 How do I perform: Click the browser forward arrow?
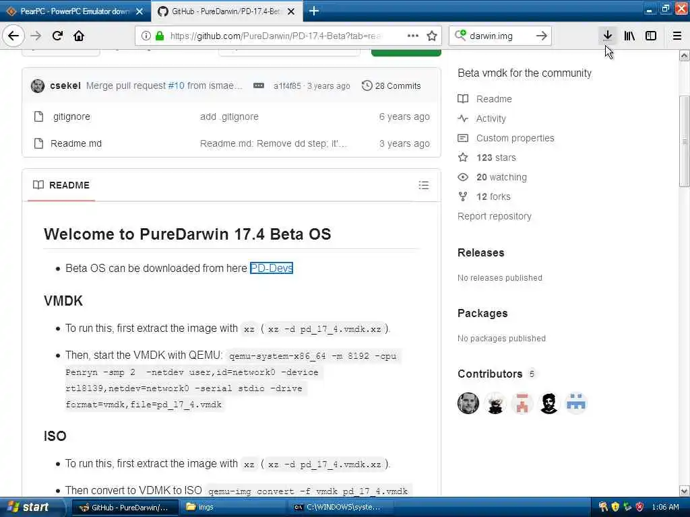point(36,36)
